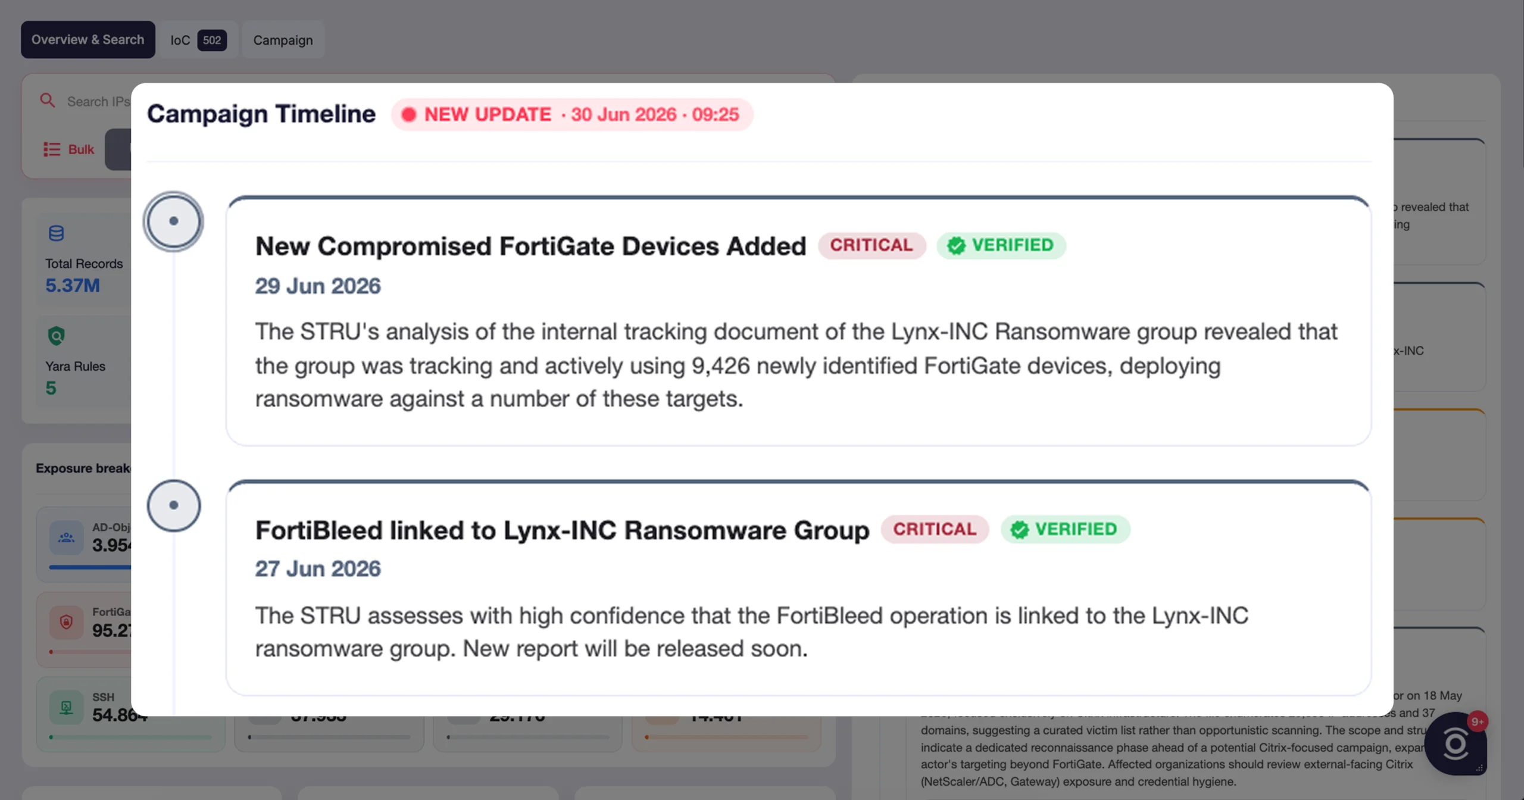1524x800 pixels.
Task: Click the VERIFIED badge on FortiGate Devices entry
Action: point(1001,245)
